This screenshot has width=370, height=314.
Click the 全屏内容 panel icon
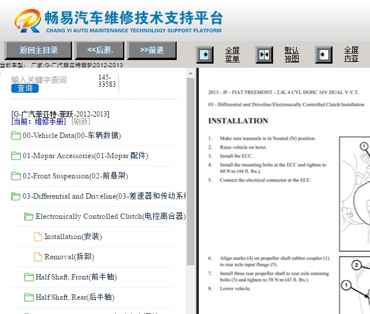[324, 55]
